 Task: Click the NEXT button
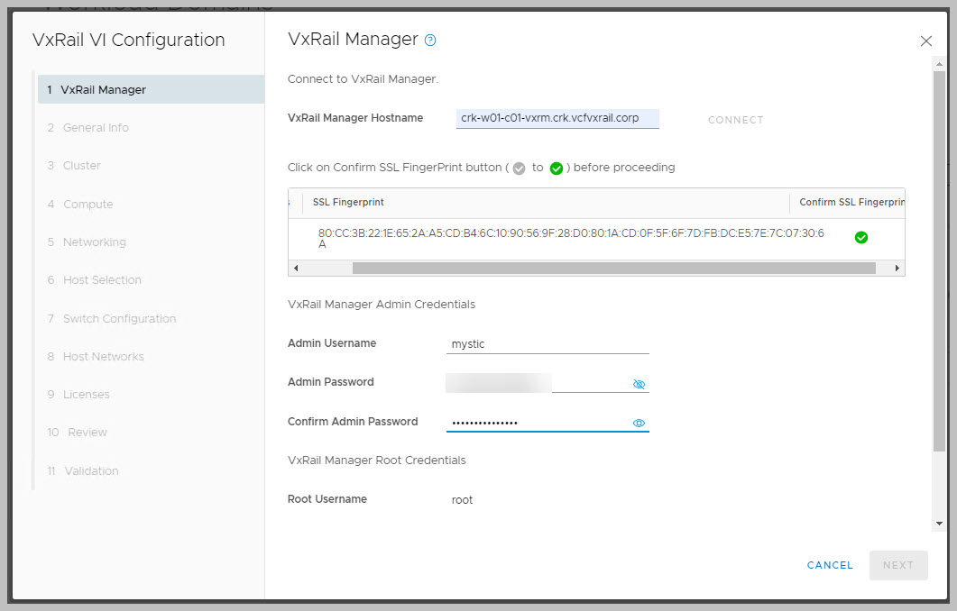897,565
